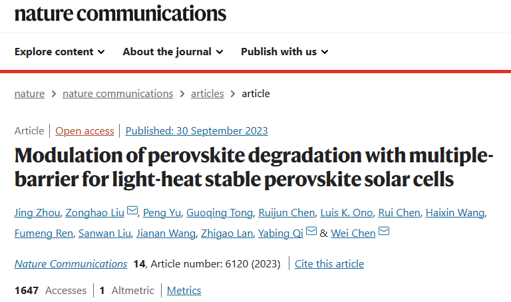Open the nature communications breadcrumb link
511x302 pixels.
click(x=118, y=94)
